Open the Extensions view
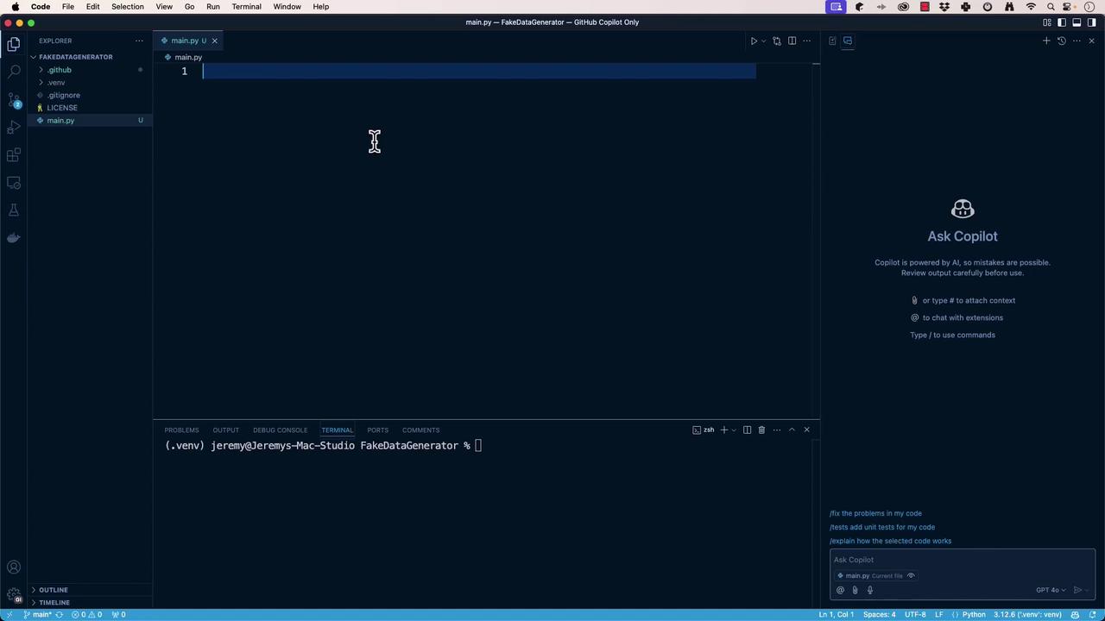The image size is (1105, 621). [x=14, y=155]
